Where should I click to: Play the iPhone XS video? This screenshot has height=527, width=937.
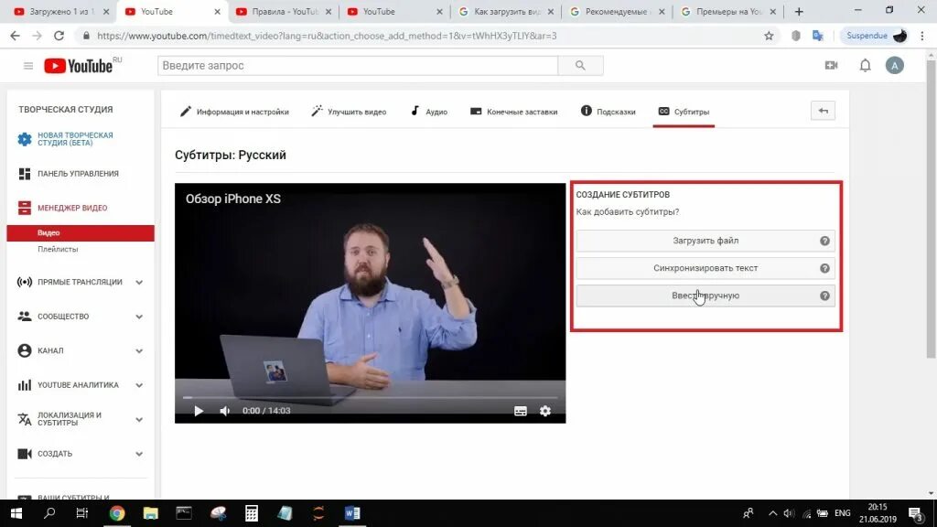[x=199, y=411]
